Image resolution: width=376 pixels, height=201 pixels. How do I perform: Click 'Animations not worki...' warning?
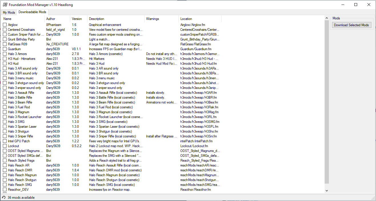162,102
